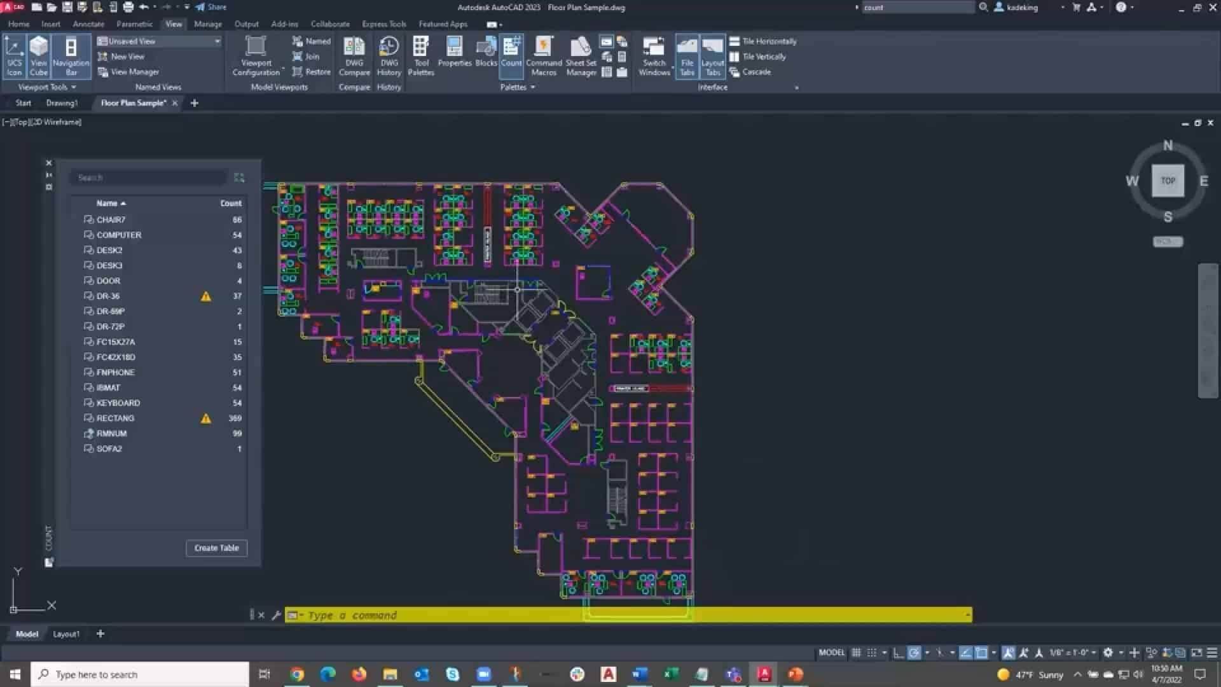Image resolution: width=1221 pixels, height=687 pixels.
Task: Click the Customization menu icon in status bar
Action: pos(1212,653)
